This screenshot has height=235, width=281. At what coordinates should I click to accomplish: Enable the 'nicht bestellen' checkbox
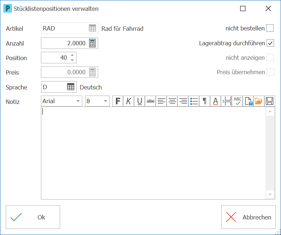coord(270,28)
